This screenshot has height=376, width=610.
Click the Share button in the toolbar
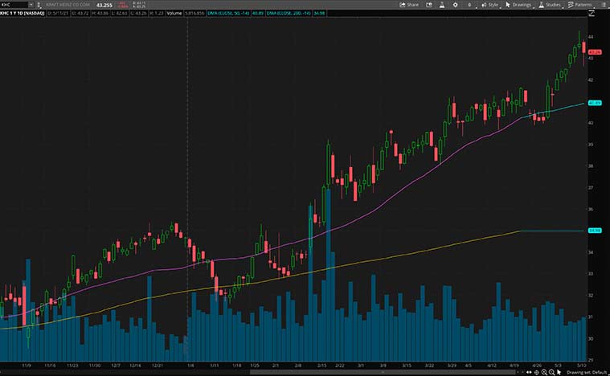pyautogui.click(x=410, y=5)
